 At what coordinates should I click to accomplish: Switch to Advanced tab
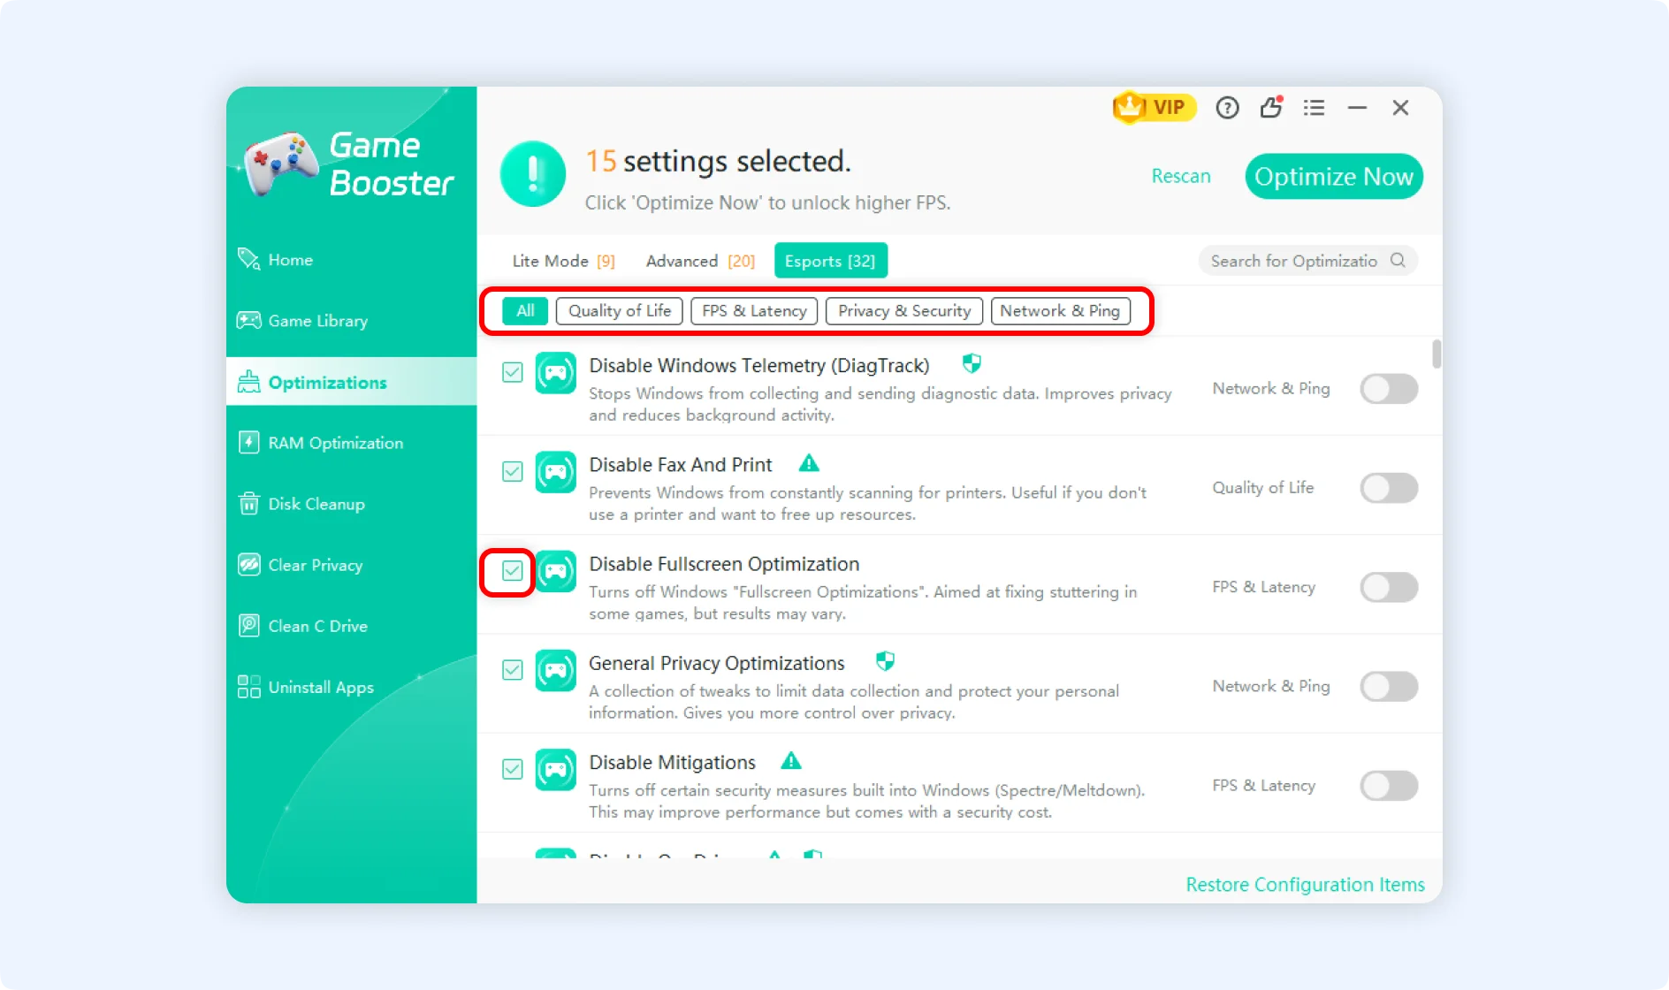pyautogui.click(x=700, y=261)
